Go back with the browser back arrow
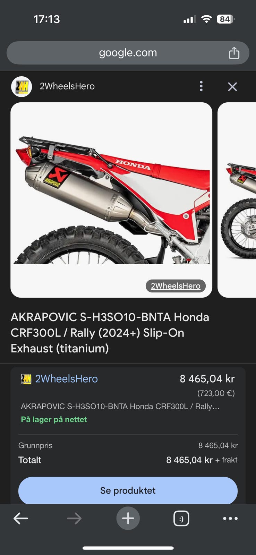 (x=20, y=519)
